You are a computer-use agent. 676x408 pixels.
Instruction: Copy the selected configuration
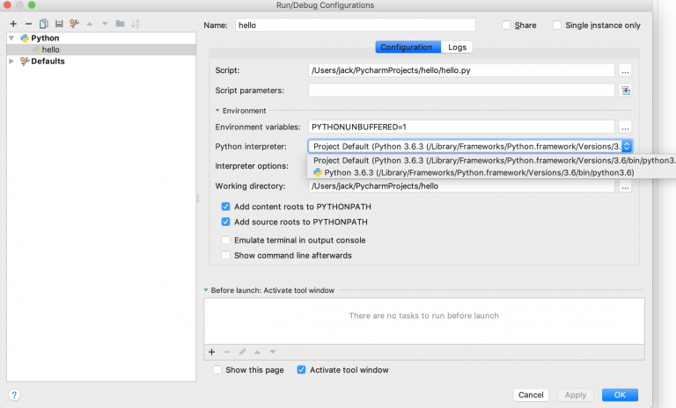coord(44,23)
